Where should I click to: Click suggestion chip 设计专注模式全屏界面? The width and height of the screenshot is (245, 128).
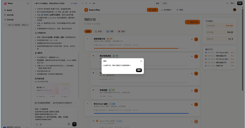pyautogui.click(x=42, y=103)
